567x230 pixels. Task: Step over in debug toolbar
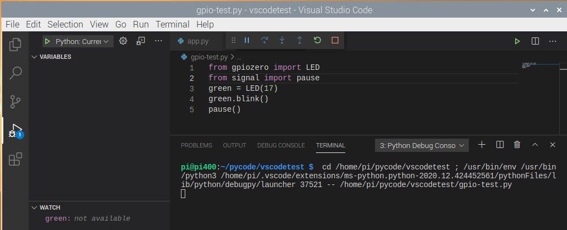tap(264, 40)
